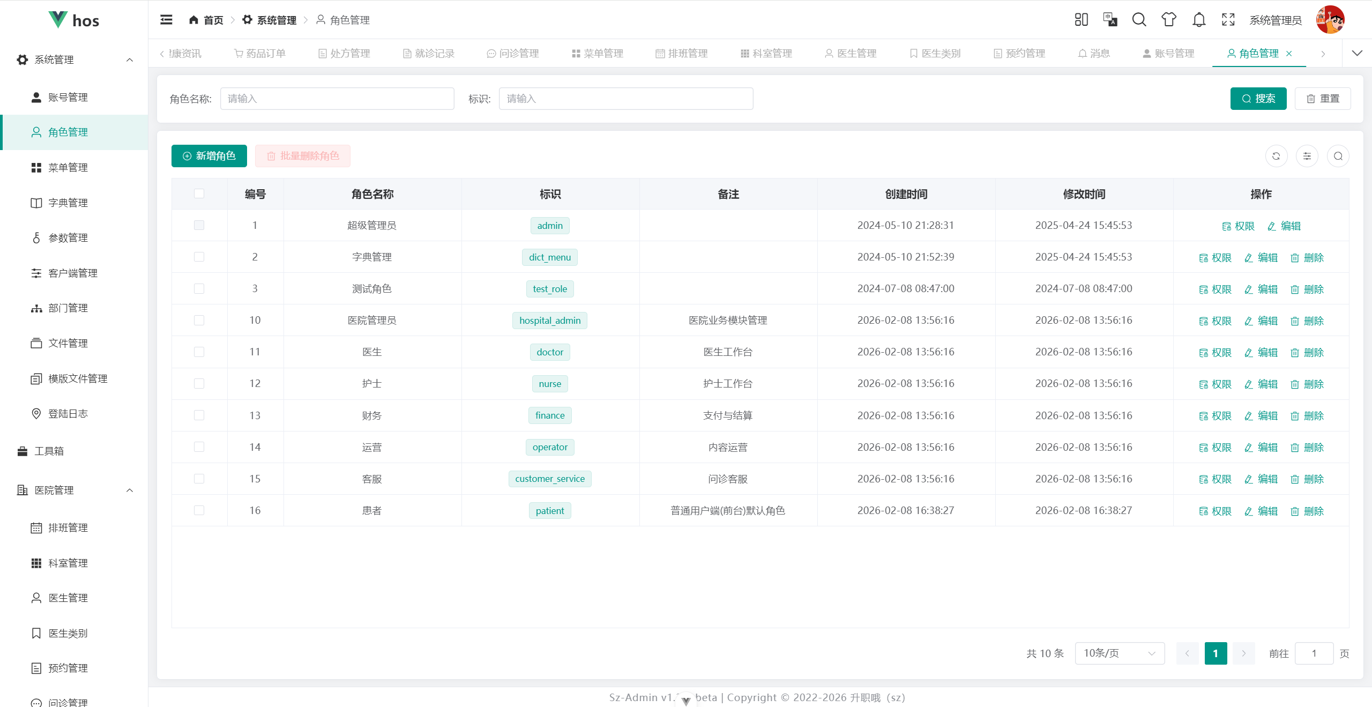Viewport: 1372px width, 707px height.
Task: Open the layout grid icon in the header
Action: pyautogui.click(x=1081, y=20)
